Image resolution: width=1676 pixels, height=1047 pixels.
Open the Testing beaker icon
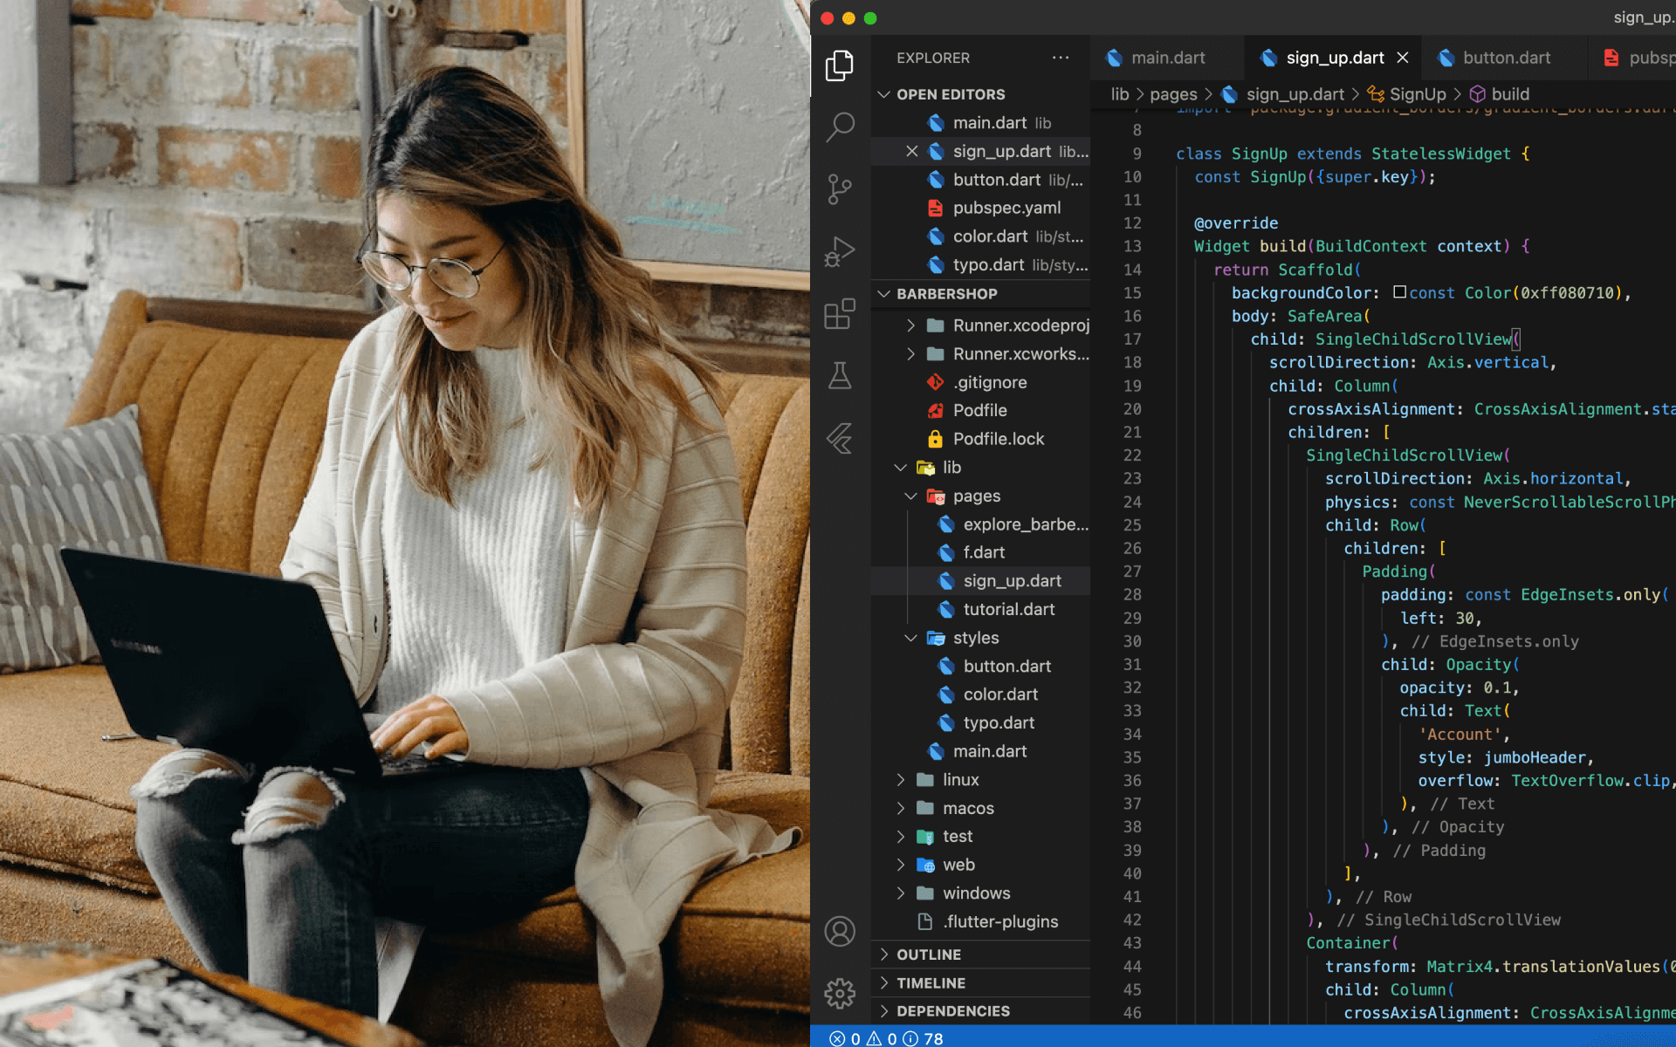[x=840, y=376]
